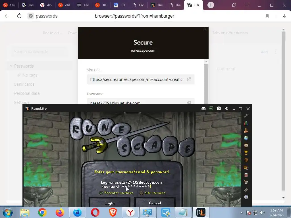The height and width of the screenshot is (218, 291).
Task: Open the Bookmarks section link
Action: 52,33
